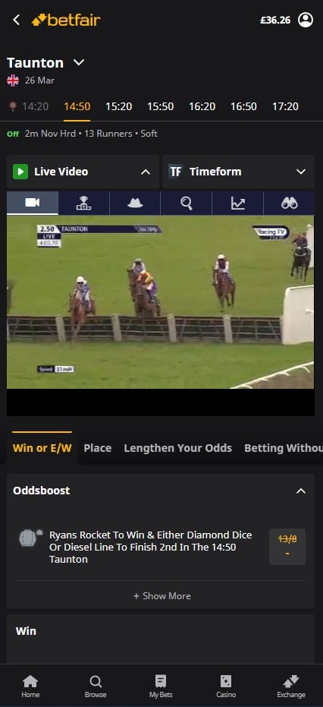323x707 pixels.
Task: Switch to the Place market tab
Action: click(x=97, y=448)
